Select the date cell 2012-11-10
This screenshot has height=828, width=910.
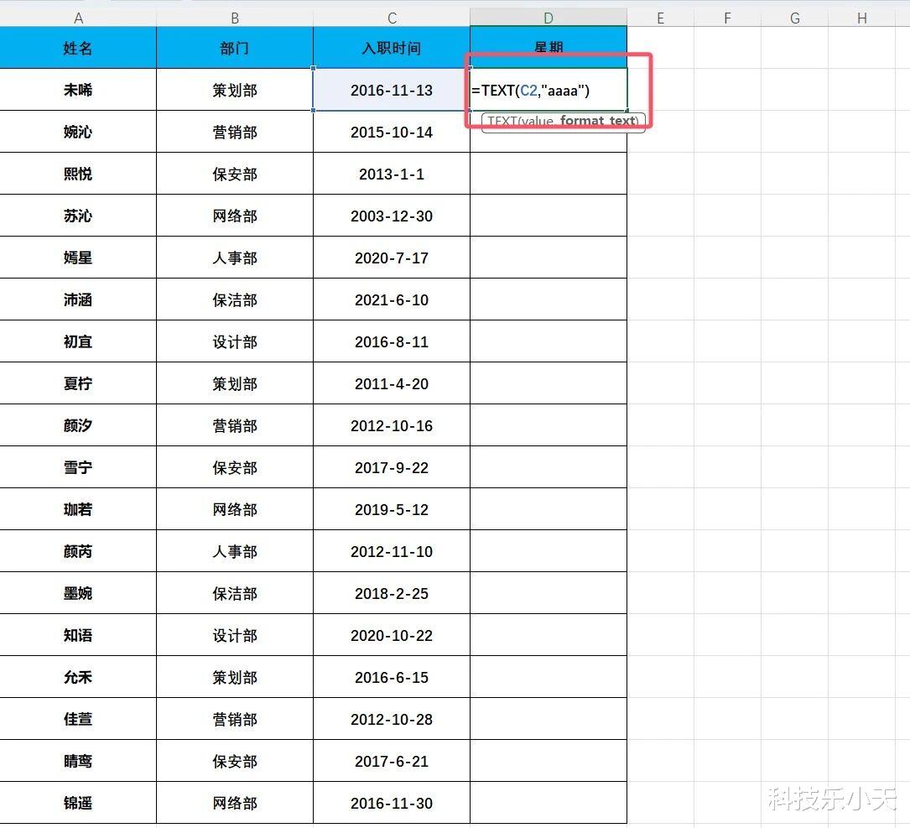(x=392, y=551)
